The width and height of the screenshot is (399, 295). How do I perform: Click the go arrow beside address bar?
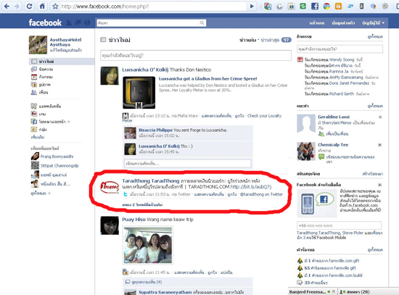[252, 7]
